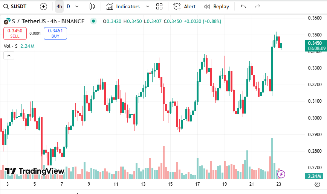Click the purple lightning go-to-realtime icon

click(x=281, y=174)
